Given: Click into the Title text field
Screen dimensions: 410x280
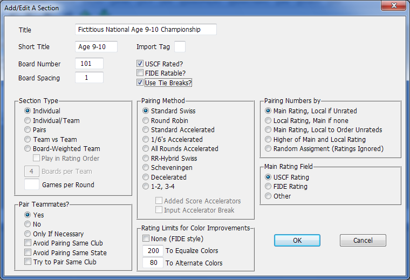Looking at the screenshot, I should pyautogui.click(x=146, y=29).
